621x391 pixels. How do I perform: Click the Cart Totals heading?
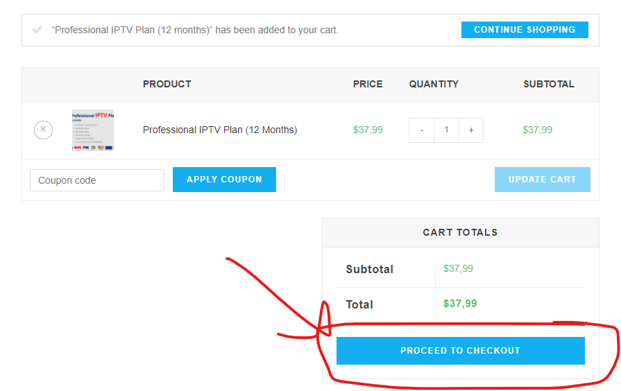point(460,232)
